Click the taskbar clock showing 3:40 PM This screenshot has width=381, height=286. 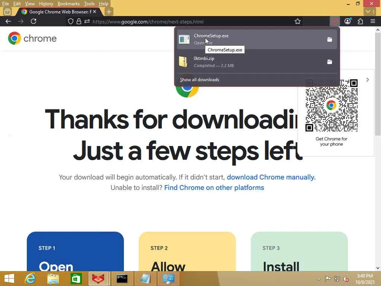[365, 279]
